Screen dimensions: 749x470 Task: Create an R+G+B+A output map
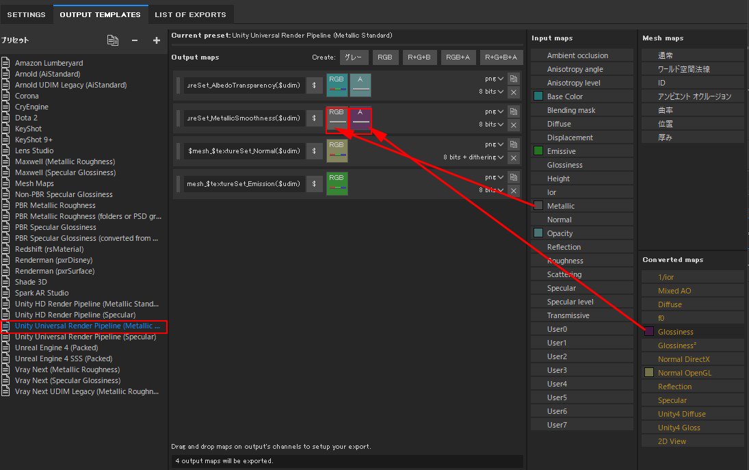tap(501, 57)
